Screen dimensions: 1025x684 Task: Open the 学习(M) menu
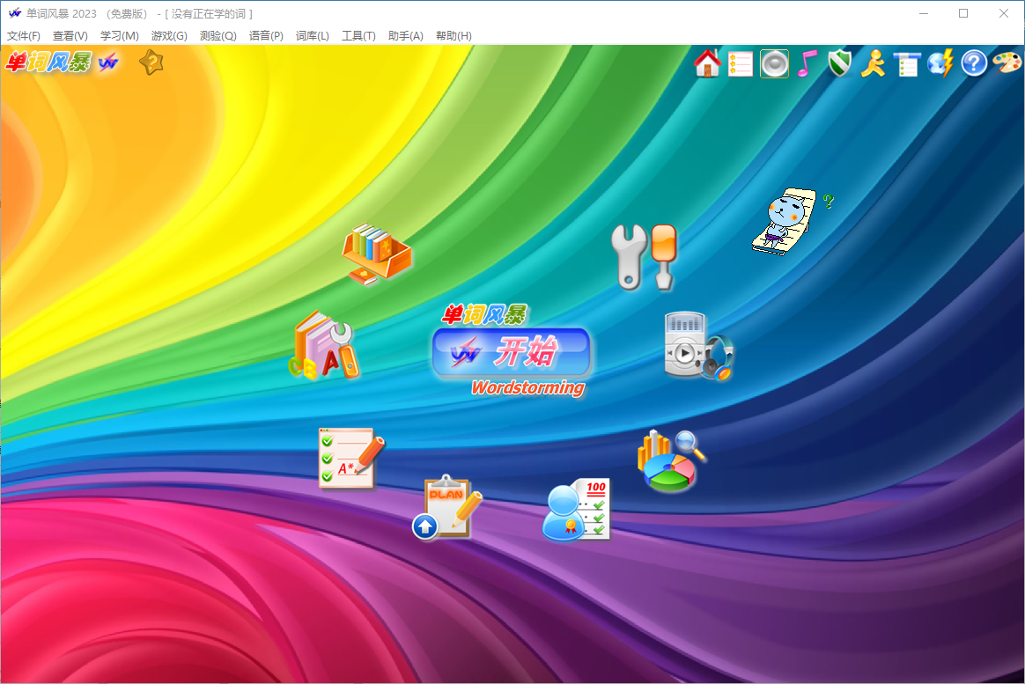click(x=120, y=36)
